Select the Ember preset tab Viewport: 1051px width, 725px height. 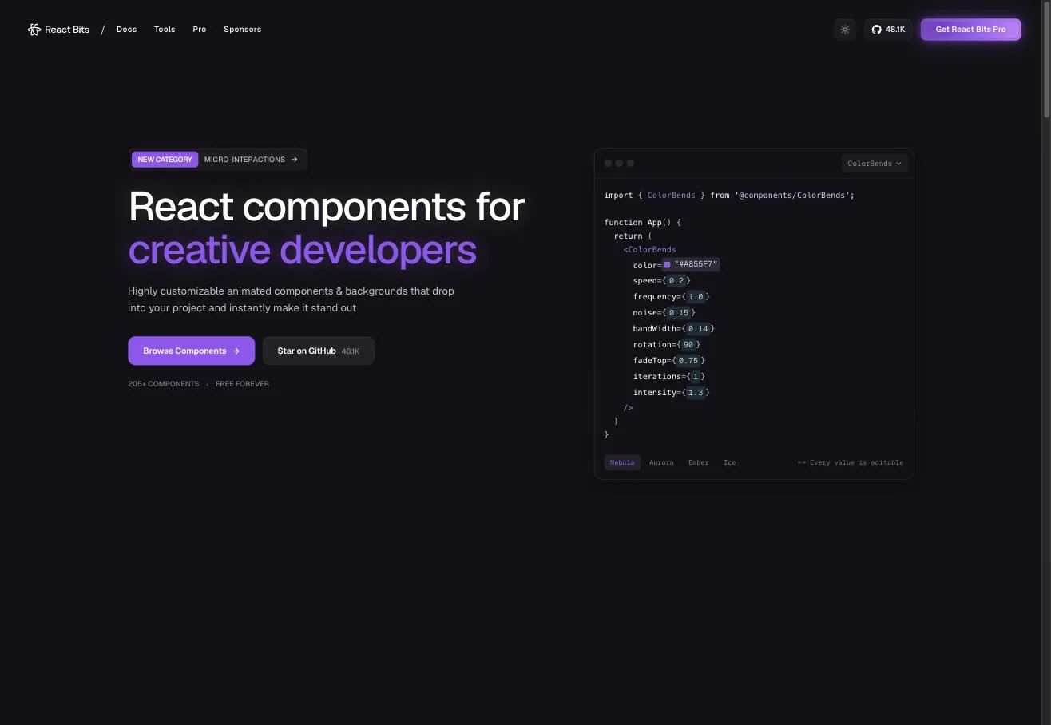coord(699,462)
